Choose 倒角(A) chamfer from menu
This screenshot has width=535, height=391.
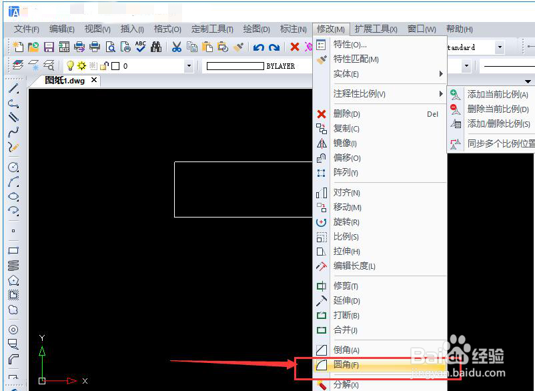380,350
